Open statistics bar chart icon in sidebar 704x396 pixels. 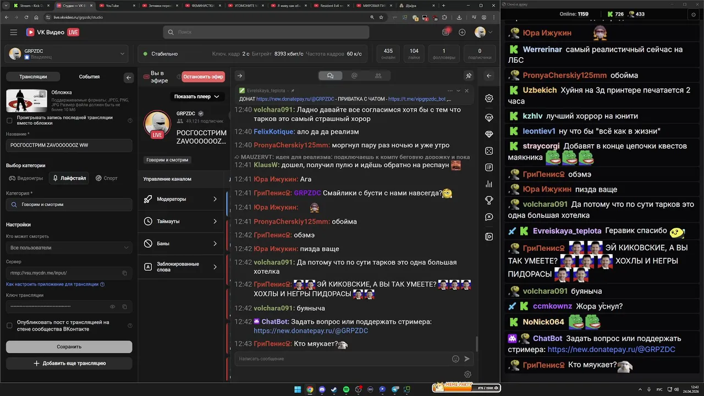coord(489,184)
